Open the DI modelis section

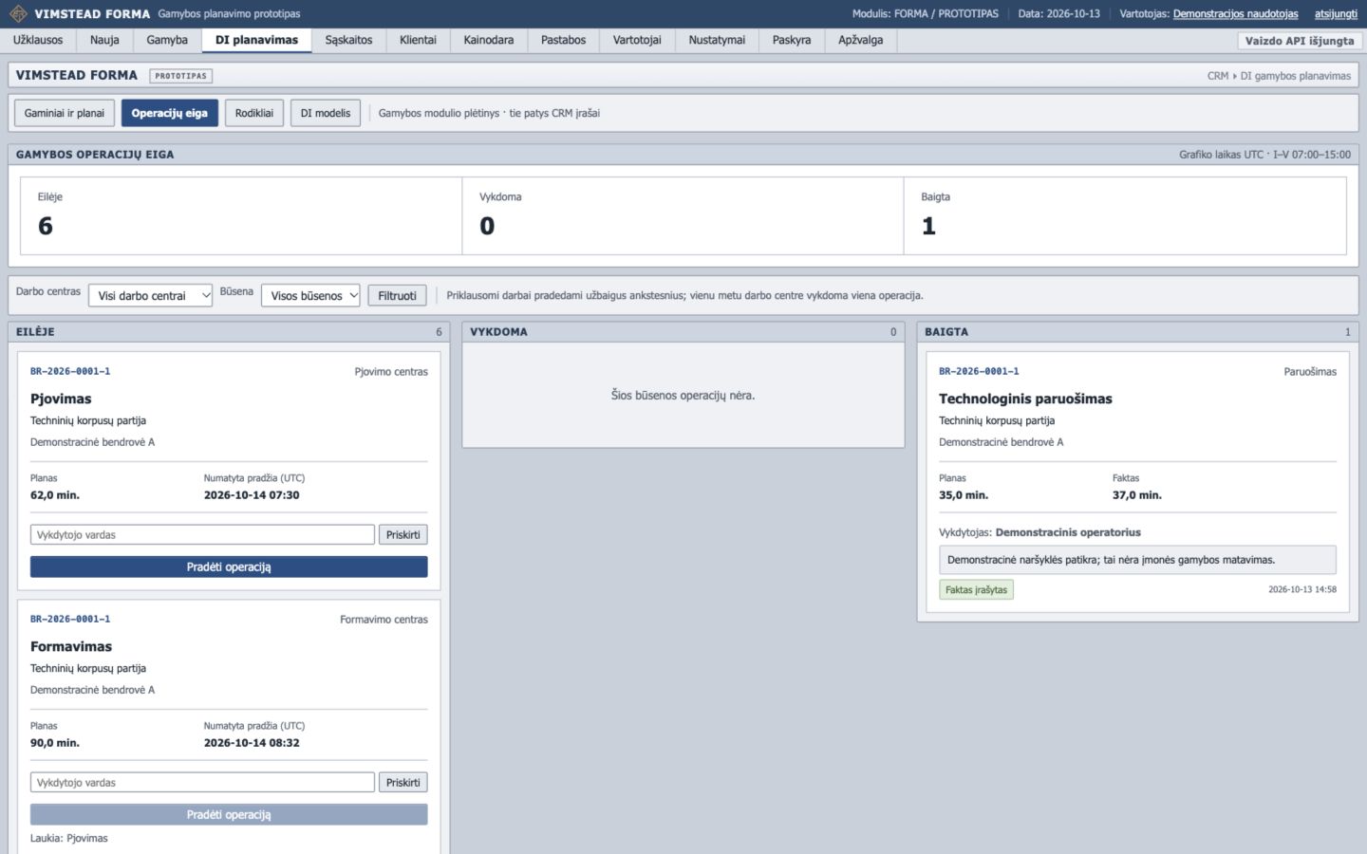[x=326, y=113]
